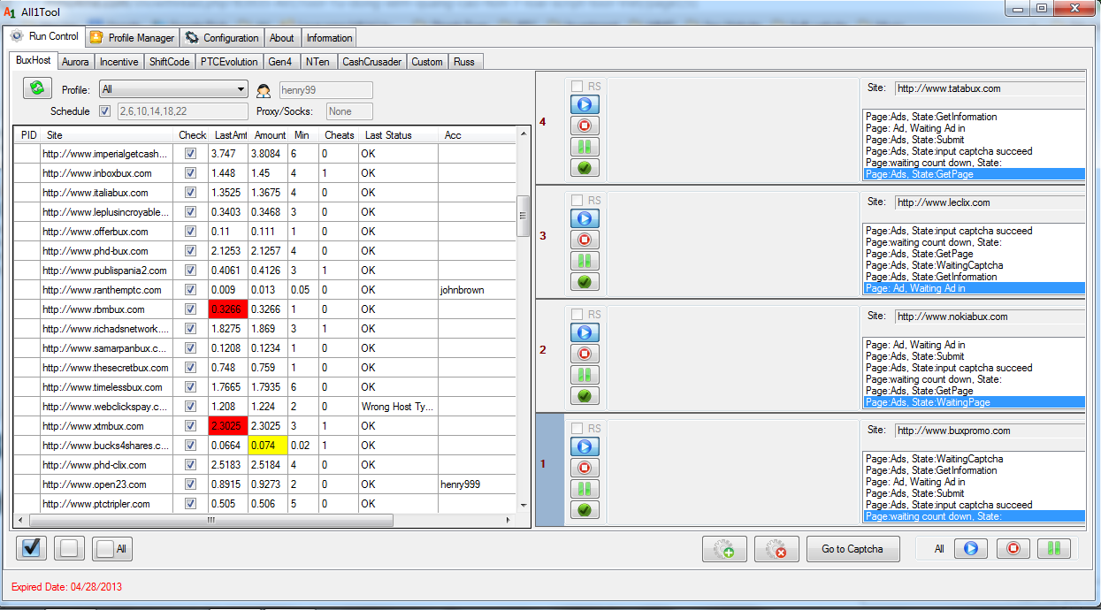The image size is (1101, 610).
Task: Click the green check icon in slot 2
Action: 584,396
